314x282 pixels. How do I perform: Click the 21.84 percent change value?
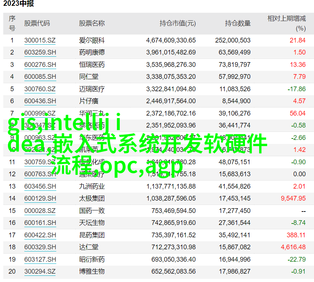(x=298, y=40)
